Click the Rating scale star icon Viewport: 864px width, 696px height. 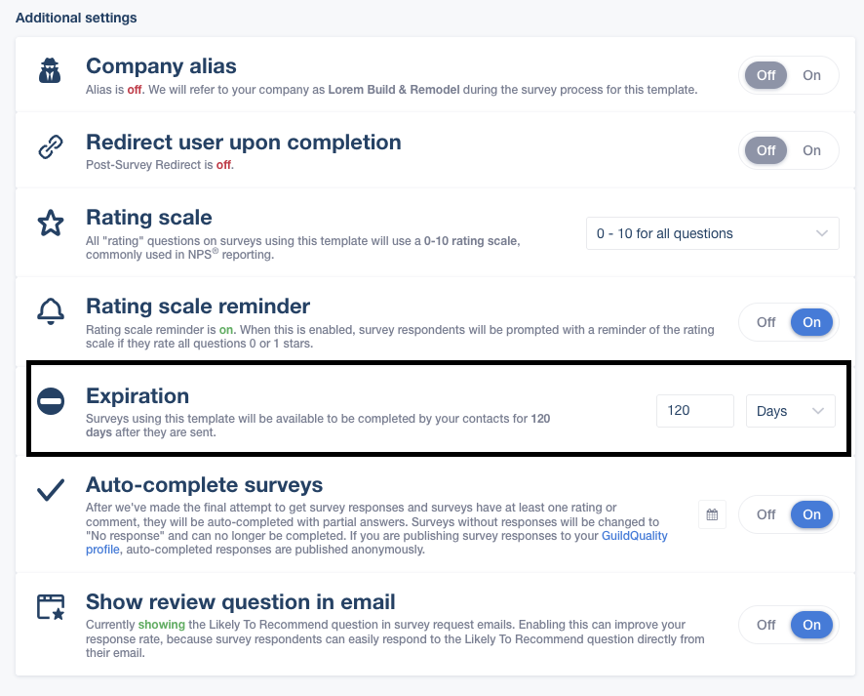tap(51, 223)
